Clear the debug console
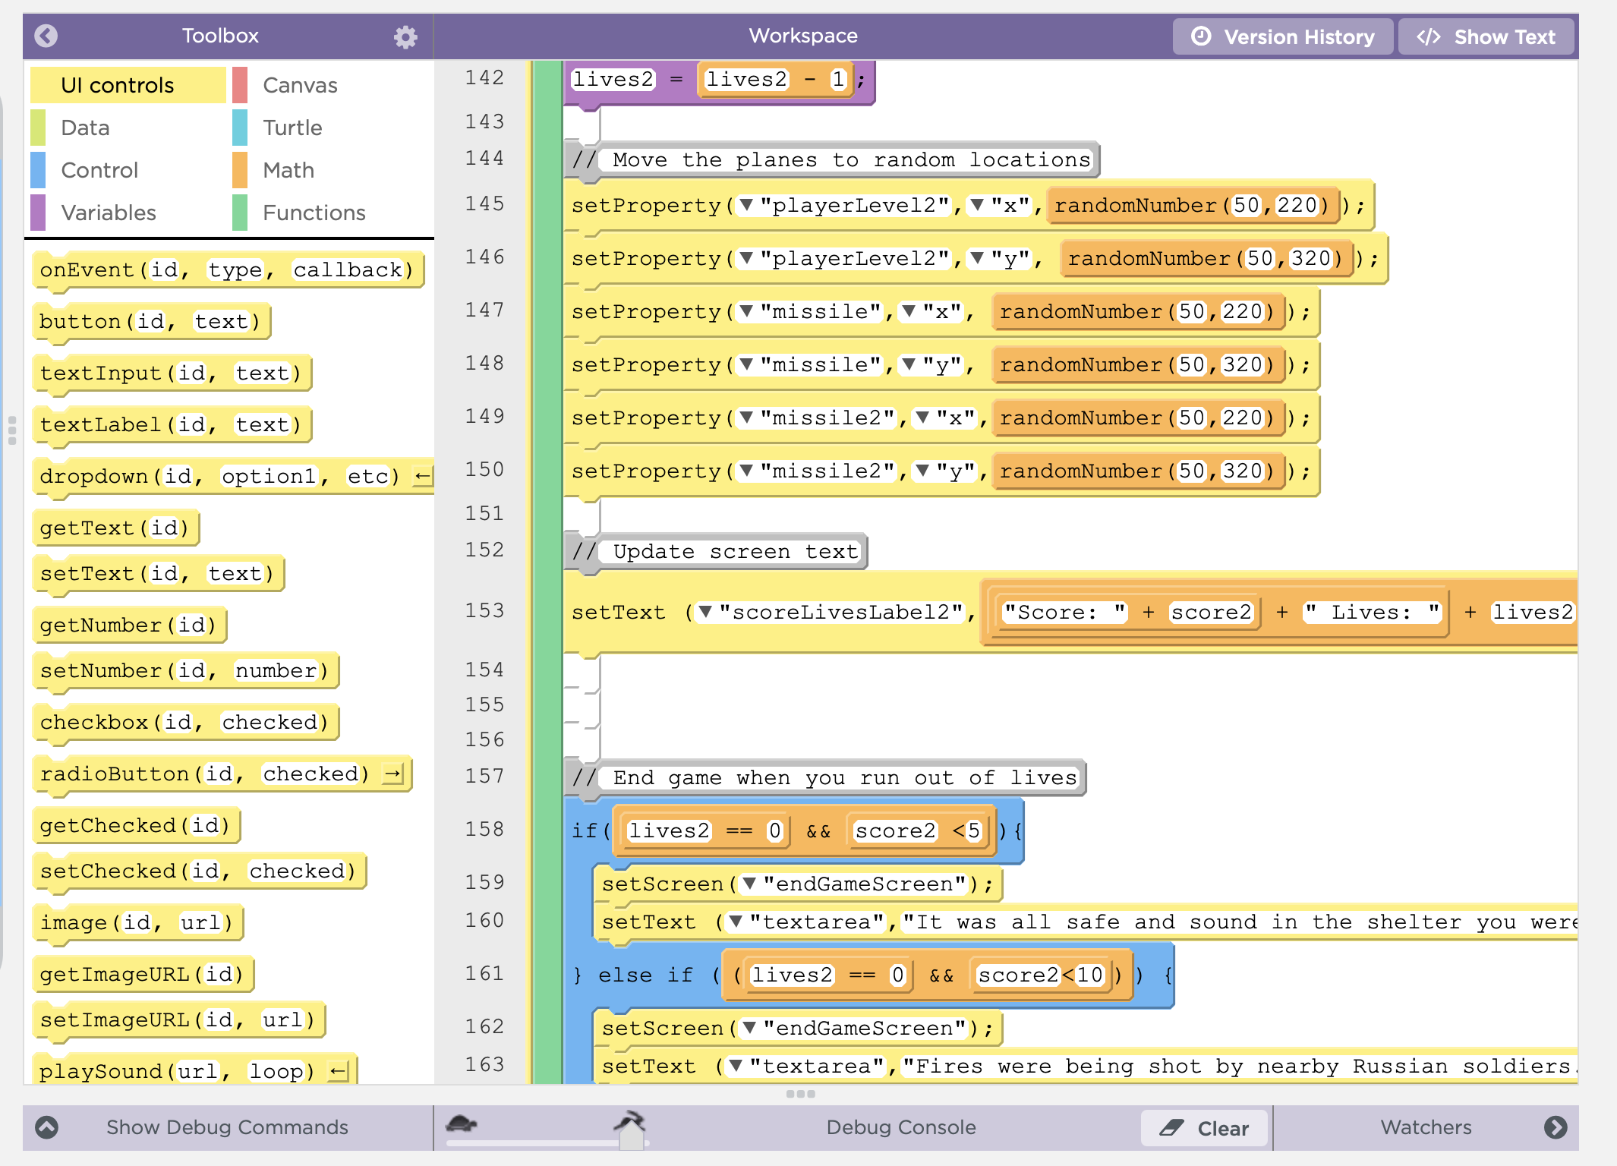 [x=1205, y=1128]
